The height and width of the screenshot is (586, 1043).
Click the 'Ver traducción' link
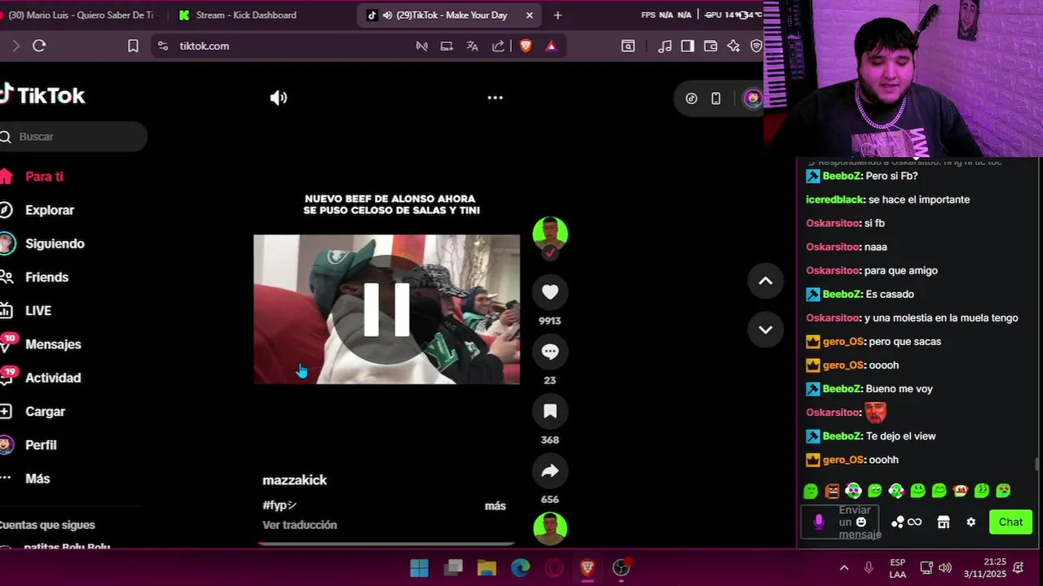coord(299,525)
